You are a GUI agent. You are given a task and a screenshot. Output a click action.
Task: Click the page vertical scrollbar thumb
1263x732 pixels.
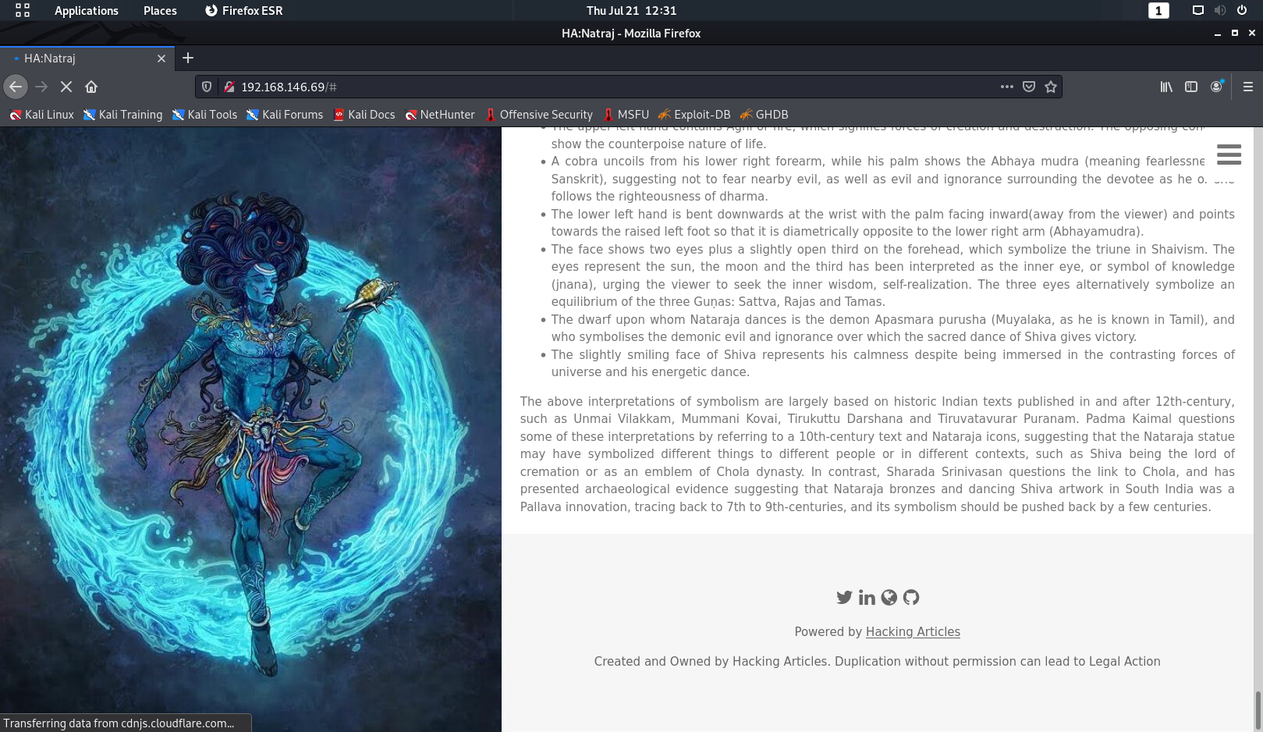[1257, 710]
